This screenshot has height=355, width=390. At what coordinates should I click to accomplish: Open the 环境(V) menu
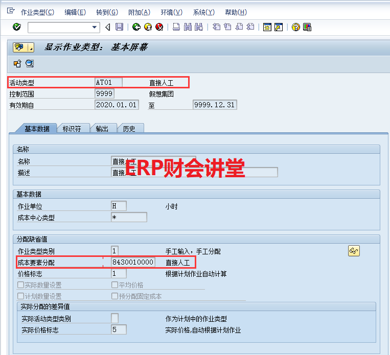(171, 12)
